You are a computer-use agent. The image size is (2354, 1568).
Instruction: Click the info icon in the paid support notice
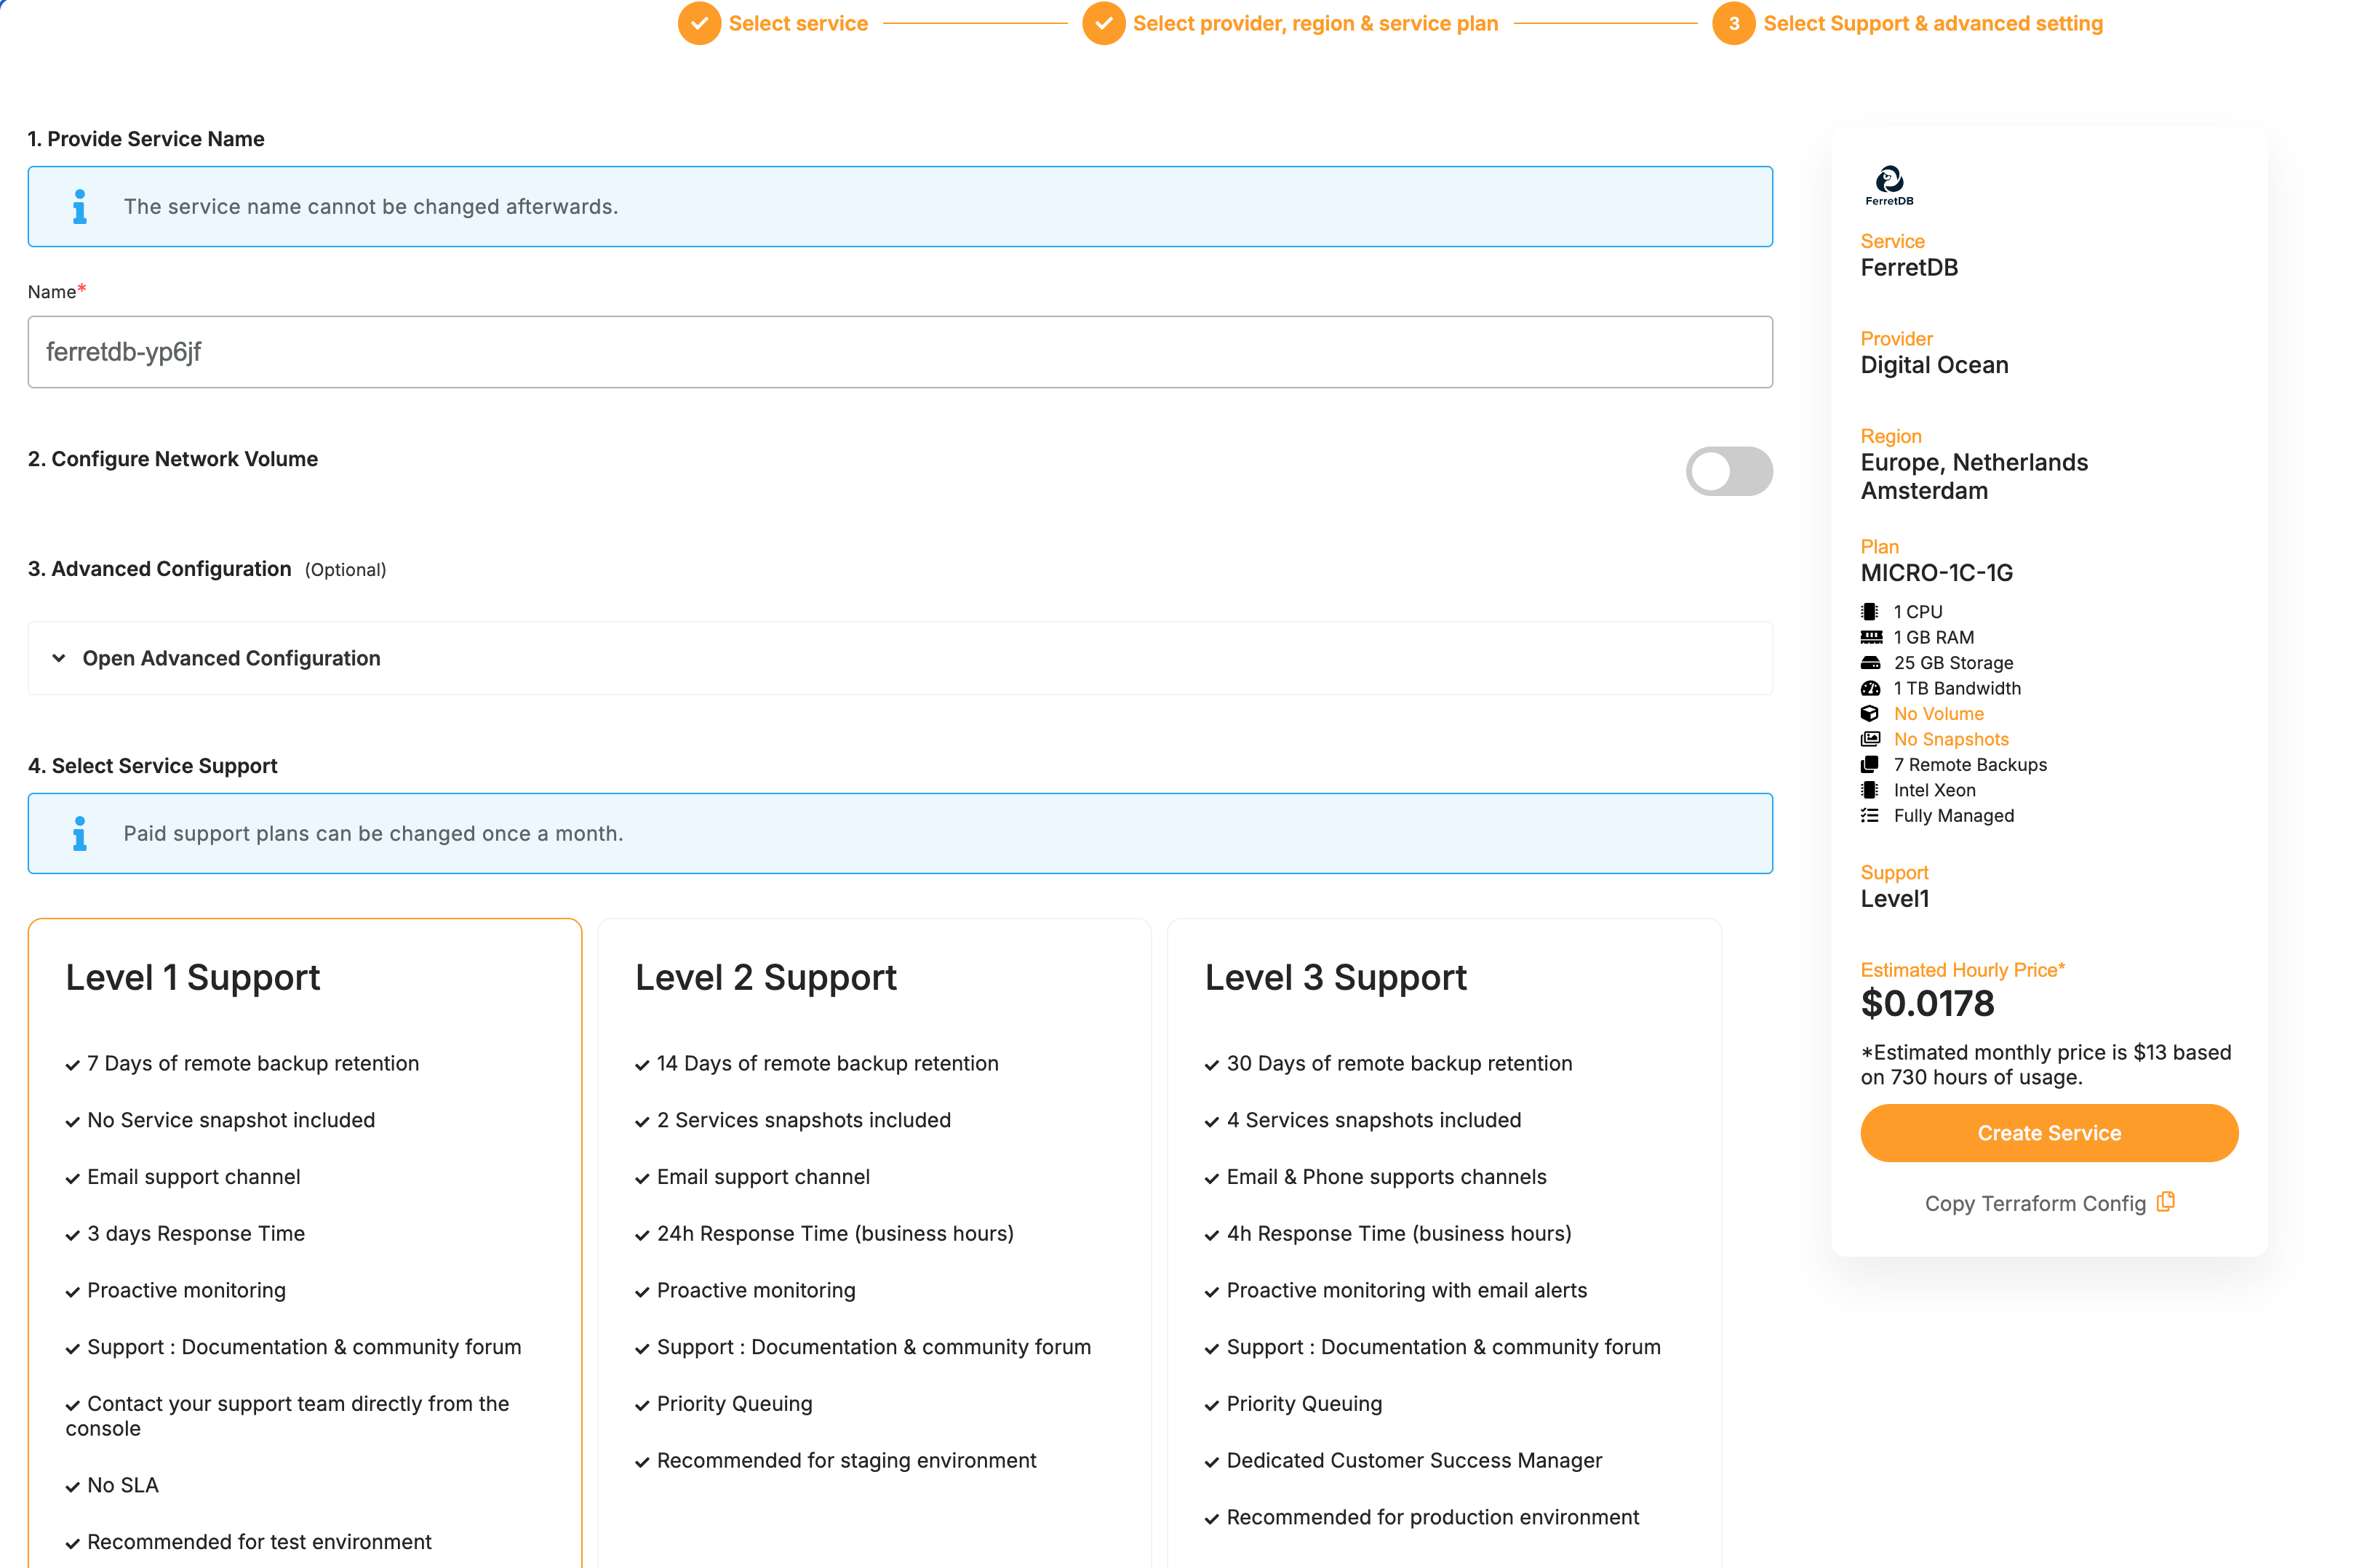[81, 832]
